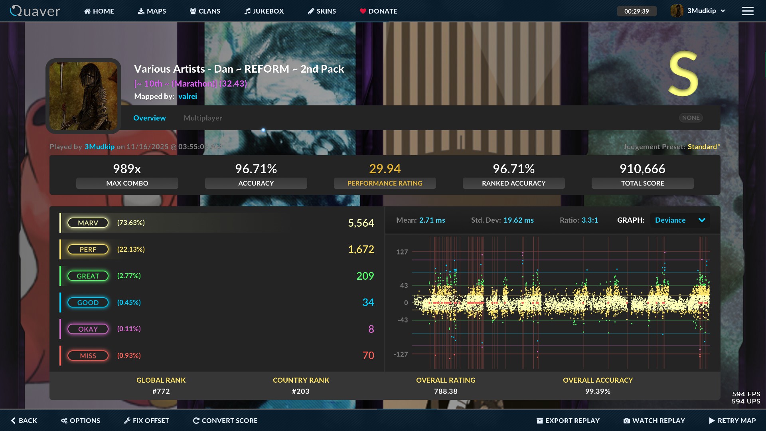
Task: Open the Home page via house icon
Action: (87, 11)
